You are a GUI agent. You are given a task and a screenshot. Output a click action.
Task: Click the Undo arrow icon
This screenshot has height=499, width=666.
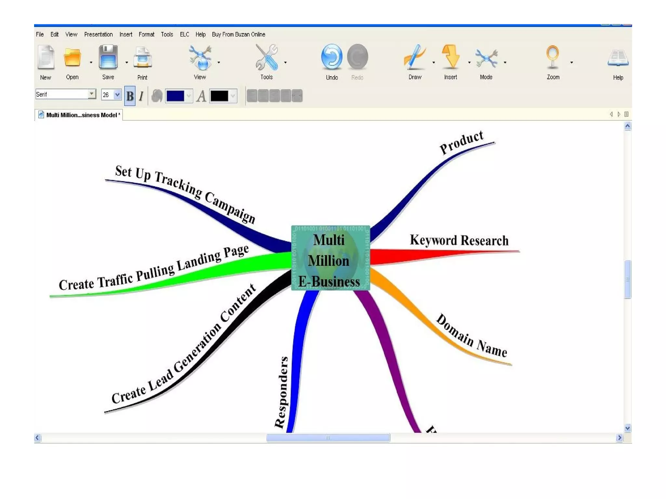(x=331, y=57)
